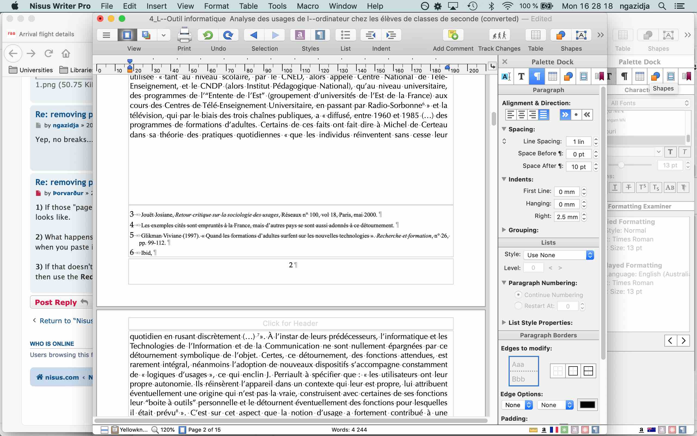Open Character palette group in front dock
This screenshot has width=697, height=436.
(x=521, y=76)
